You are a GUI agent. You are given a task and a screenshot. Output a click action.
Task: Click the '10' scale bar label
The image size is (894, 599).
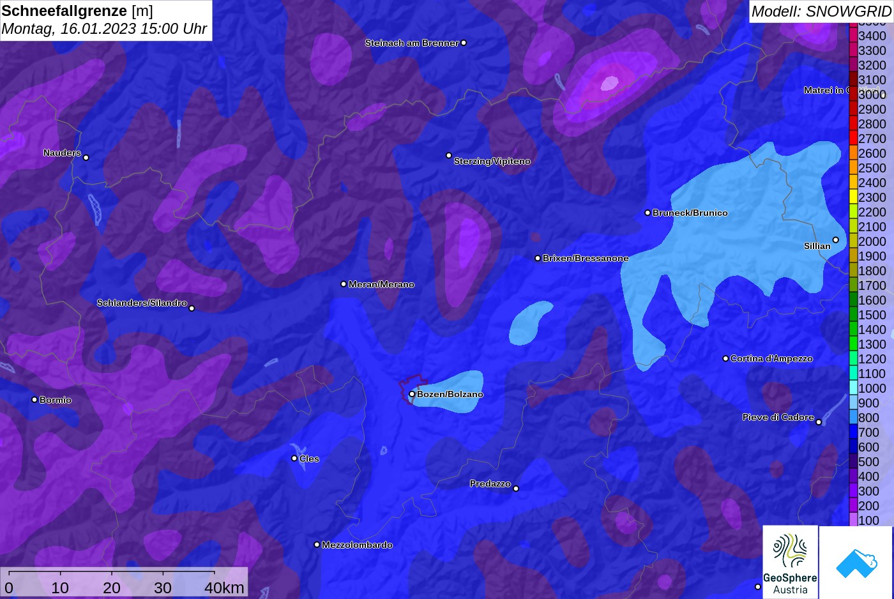pos(60,588)
